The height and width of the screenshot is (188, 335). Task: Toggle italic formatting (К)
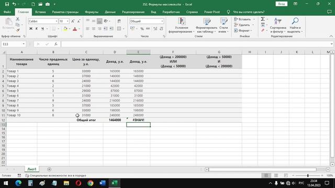point(37,29)
